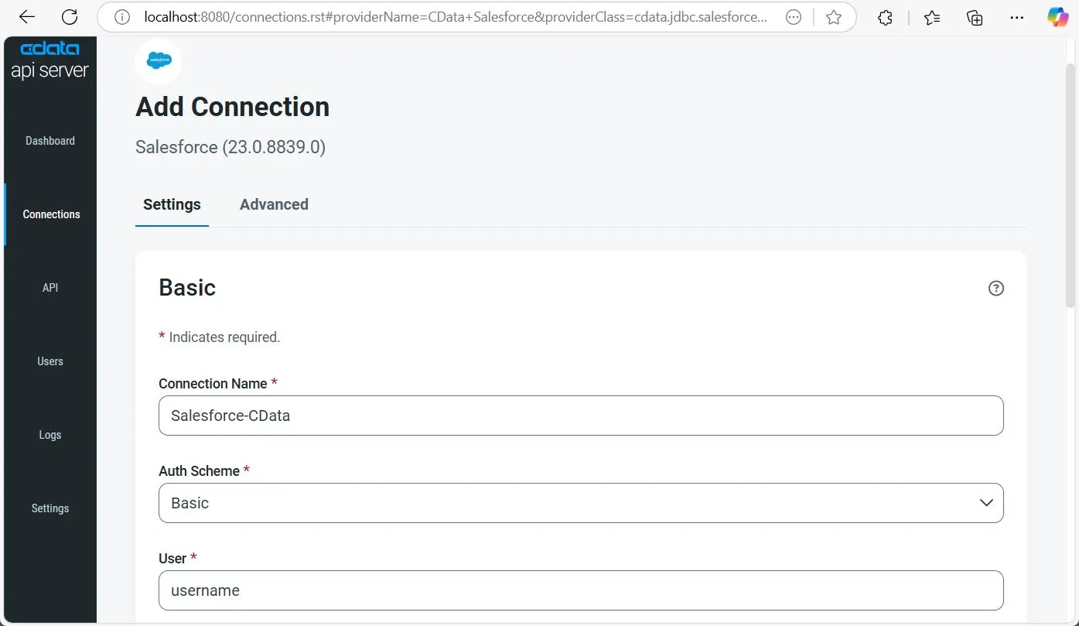Click the Basic section help icon
This screenshot has height=626, width=1079.
996,288
